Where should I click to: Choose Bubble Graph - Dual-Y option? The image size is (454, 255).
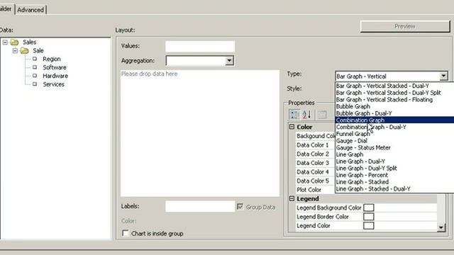(394, 113)
